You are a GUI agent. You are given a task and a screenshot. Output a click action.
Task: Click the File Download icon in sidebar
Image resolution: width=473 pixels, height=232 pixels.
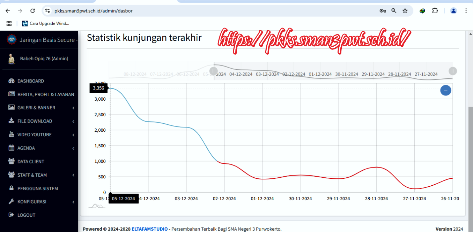(x=11, y=121)
